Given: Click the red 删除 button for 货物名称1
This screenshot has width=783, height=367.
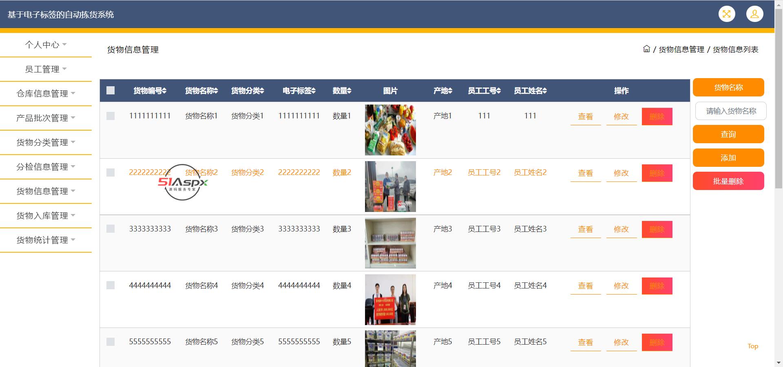Looking at the screenshot, I should (x=657, y=117).
